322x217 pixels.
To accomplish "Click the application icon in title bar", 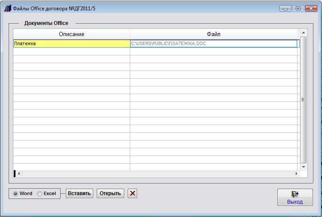I will coord(8,9).
